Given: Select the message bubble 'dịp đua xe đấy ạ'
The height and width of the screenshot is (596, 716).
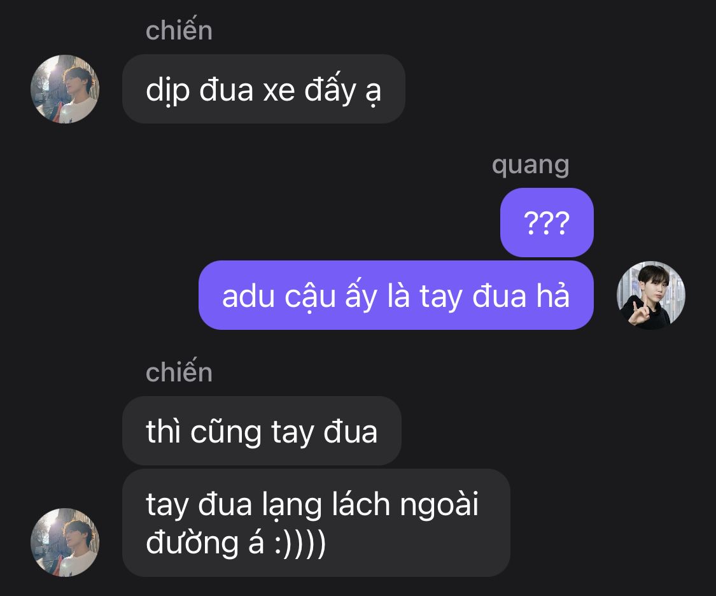Looking at the screenshot, I should (x=263, y=89).
